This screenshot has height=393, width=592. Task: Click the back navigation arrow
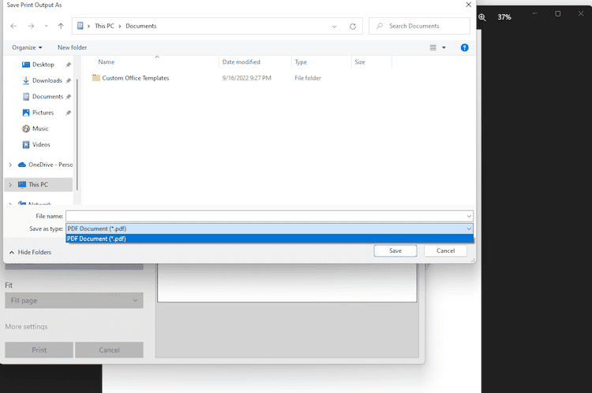coord(13,26)
